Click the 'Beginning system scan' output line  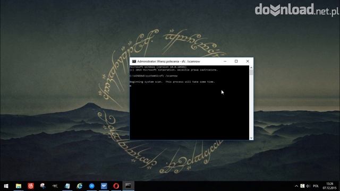[172, 82]
